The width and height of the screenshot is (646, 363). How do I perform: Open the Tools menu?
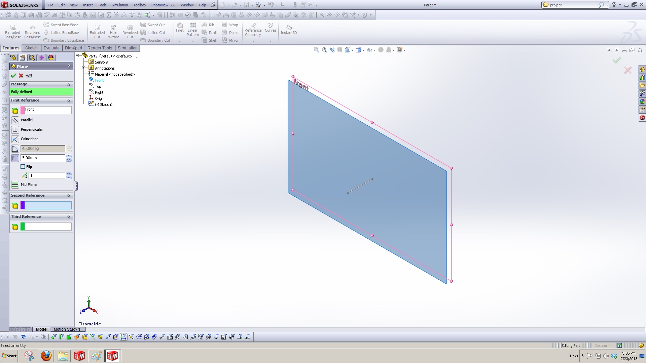102,5
